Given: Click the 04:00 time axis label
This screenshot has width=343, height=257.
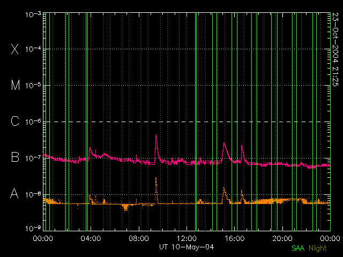Looking at the screenshot, I should pos(91,238).
